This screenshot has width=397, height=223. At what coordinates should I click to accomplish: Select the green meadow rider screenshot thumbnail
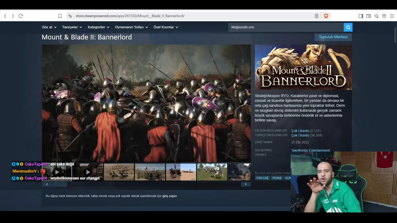212,172
